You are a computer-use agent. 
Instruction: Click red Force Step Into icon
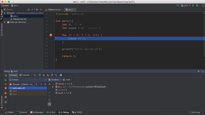coord(48,75)
